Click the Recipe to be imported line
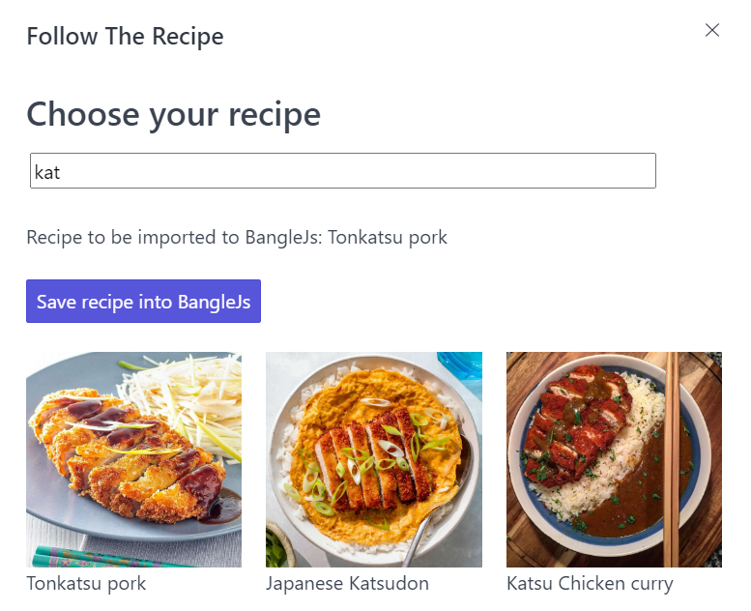 tap(237, 237)
